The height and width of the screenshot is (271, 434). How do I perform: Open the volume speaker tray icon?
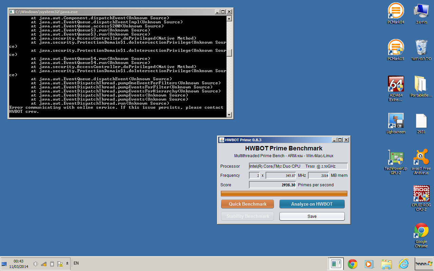point(36,264)
